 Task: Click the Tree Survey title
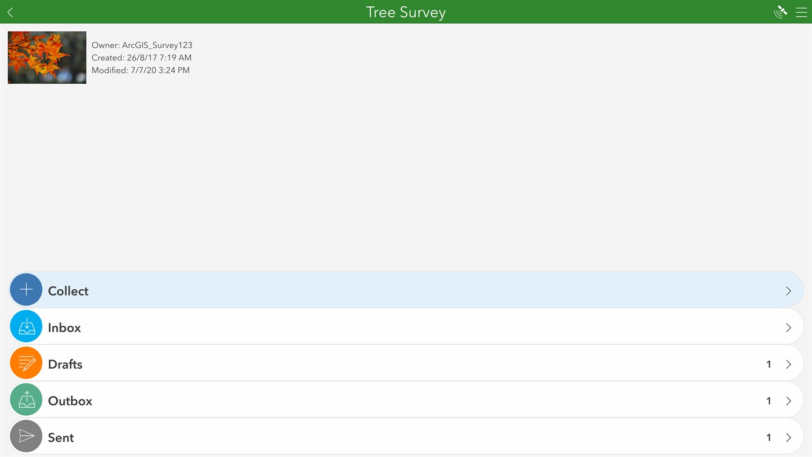coord(405,12)
